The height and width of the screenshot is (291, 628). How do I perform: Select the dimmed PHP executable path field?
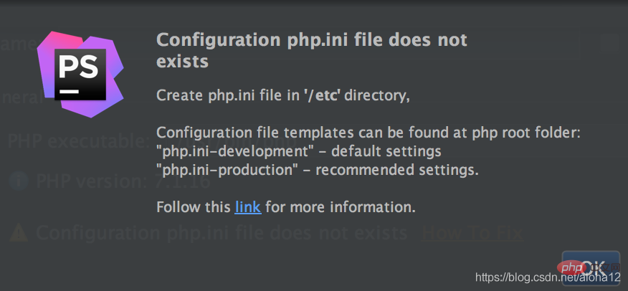(224, 142)
